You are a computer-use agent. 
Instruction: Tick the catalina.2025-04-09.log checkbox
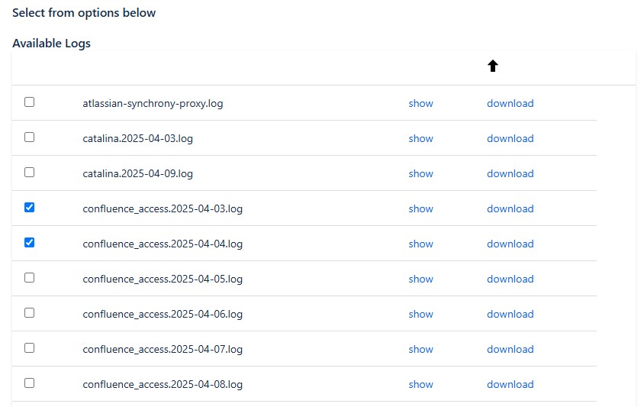pos(30,173)
